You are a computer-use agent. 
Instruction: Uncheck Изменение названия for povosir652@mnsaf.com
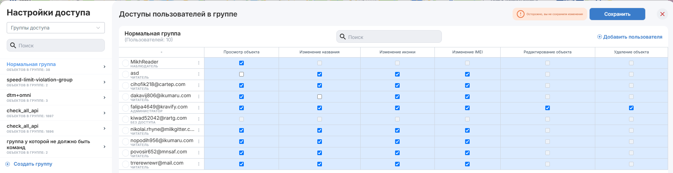pyautogui.click(x=319, y=153)
